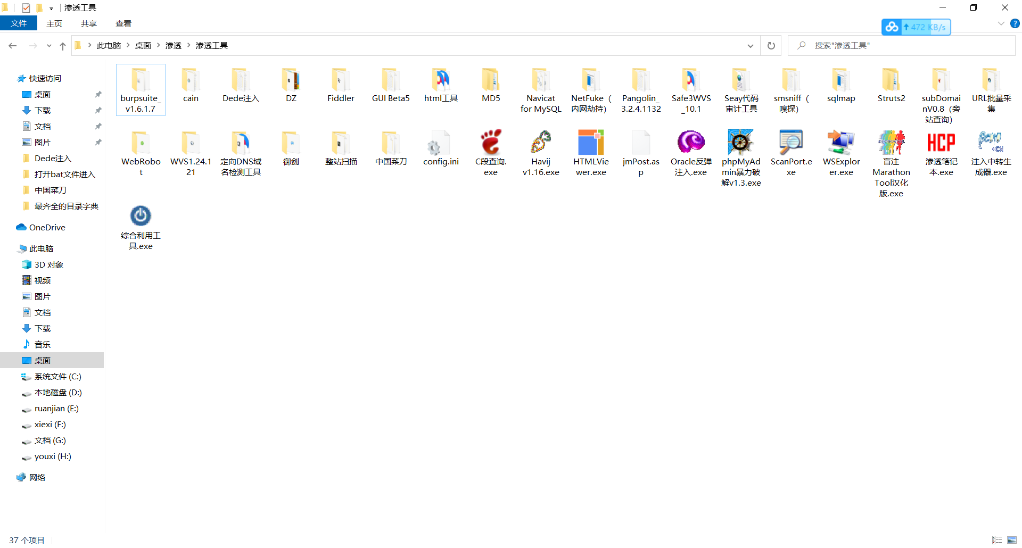Select the 渗透笔记本.exe HCP icon
The width and height of the screenshot is (1022, 548).
coord(941,143)
